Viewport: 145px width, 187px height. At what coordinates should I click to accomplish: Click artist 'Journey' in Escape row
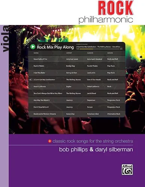(x=69, y=107)
